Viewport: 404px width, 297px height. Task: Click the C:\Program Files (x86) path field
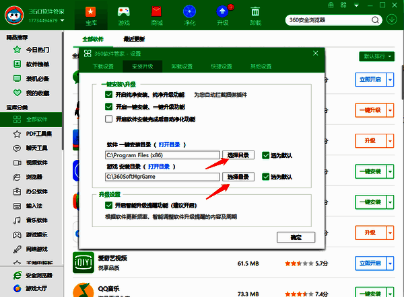[x=162, y=155]
